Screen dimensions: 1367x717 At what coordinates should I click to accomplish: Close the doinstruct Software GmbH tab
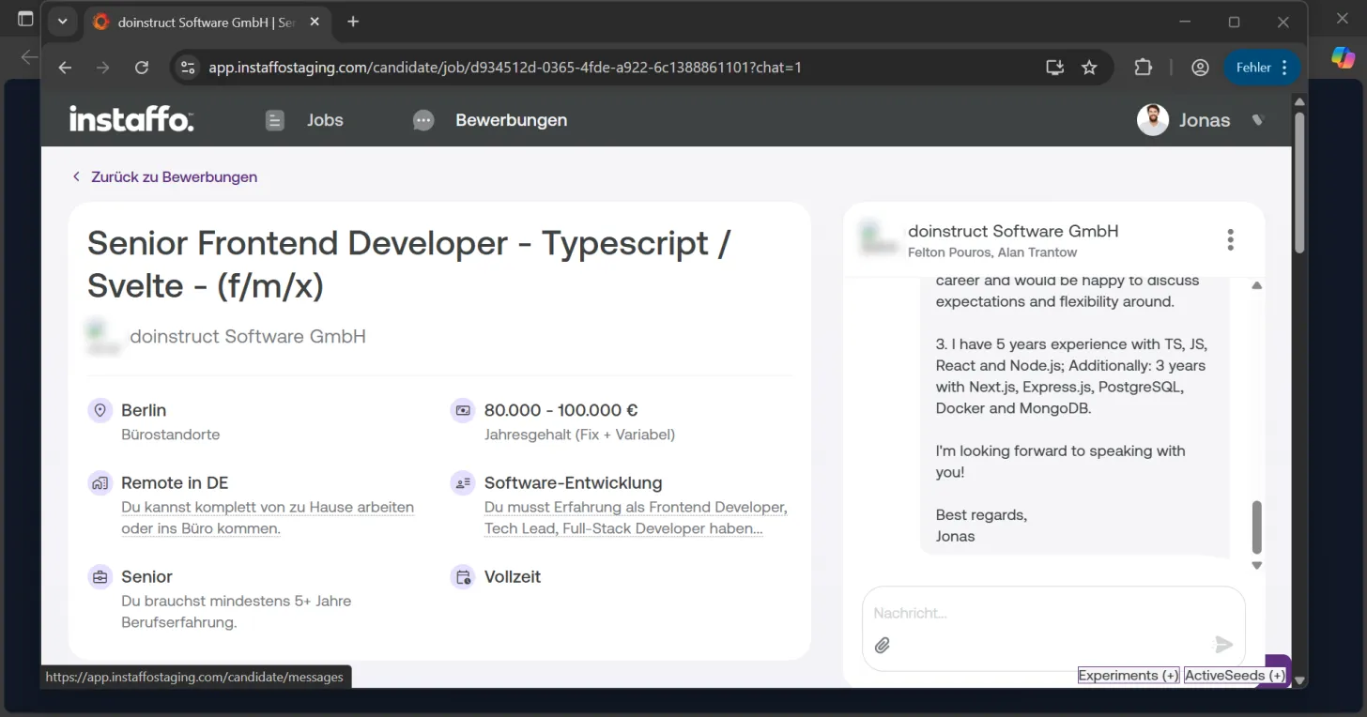[315, 22]
